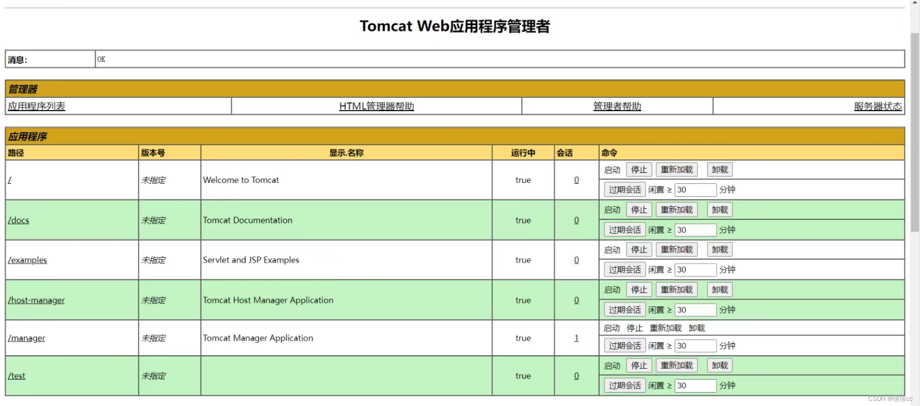Click the "运行中" column header

click(x=523, y=153)
